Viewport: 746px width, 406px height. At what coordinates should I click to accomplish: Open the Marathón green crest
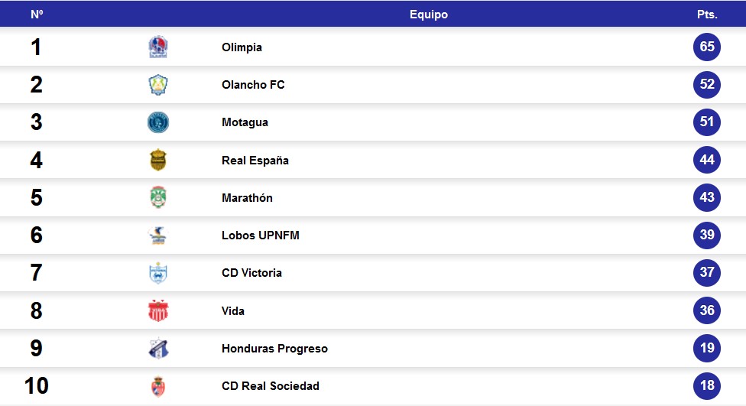(158, 197)
